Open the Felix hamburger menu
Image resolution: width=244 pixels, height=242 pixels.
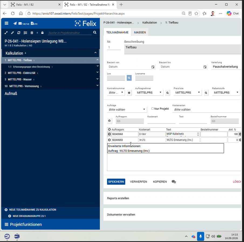tap(6, 23)
